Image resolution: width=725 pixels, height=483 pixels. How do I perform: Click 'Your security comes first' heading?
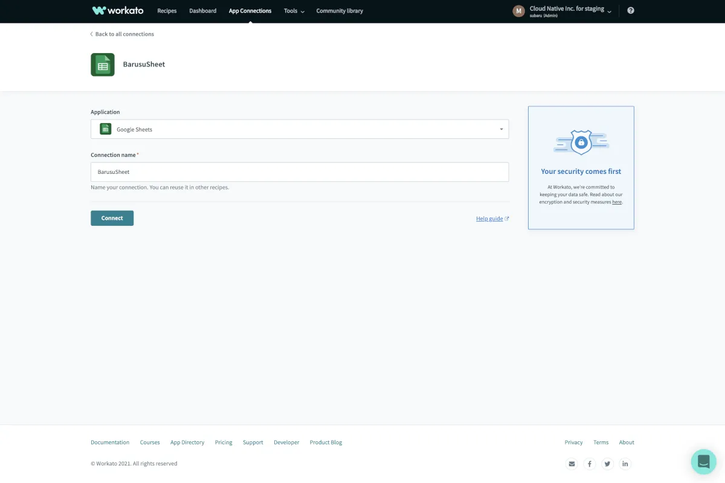(581, 171)
